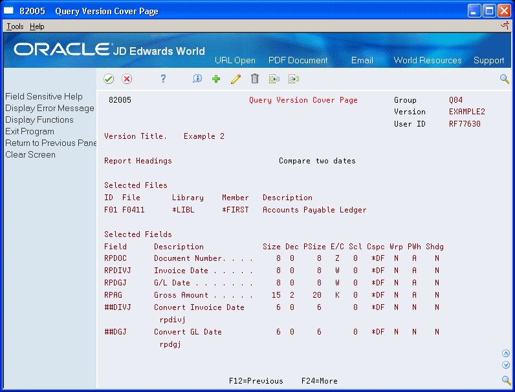Click report heading Compare two dates
The image size is (515, 392).
click(317, 161)
